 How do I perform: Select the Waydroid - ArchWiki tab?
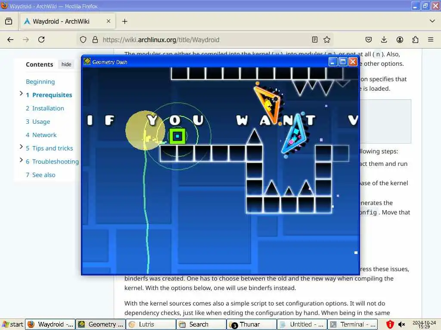tap(68, 21)
